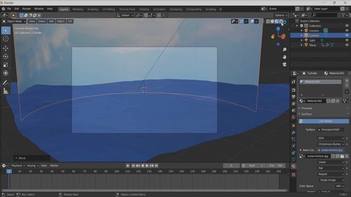Add a new material slot plus button
The height and width of the screenshot is (197, 351).
[x=347, y=80]
